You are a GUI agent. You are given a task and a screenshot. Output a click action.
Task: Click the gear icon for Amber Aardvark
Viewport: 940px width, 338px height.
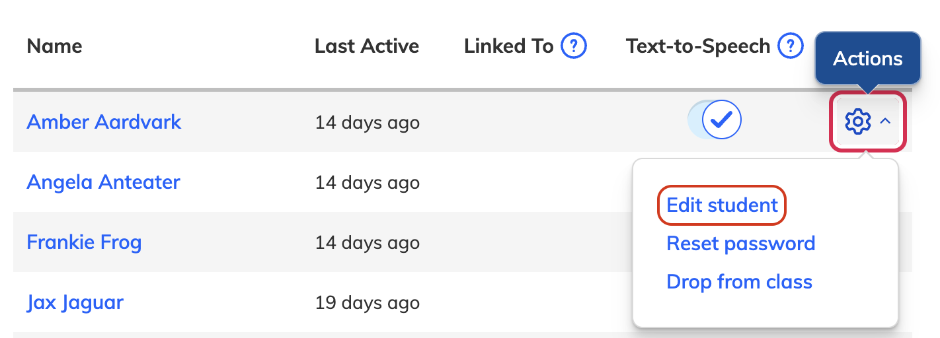(858, 121)
